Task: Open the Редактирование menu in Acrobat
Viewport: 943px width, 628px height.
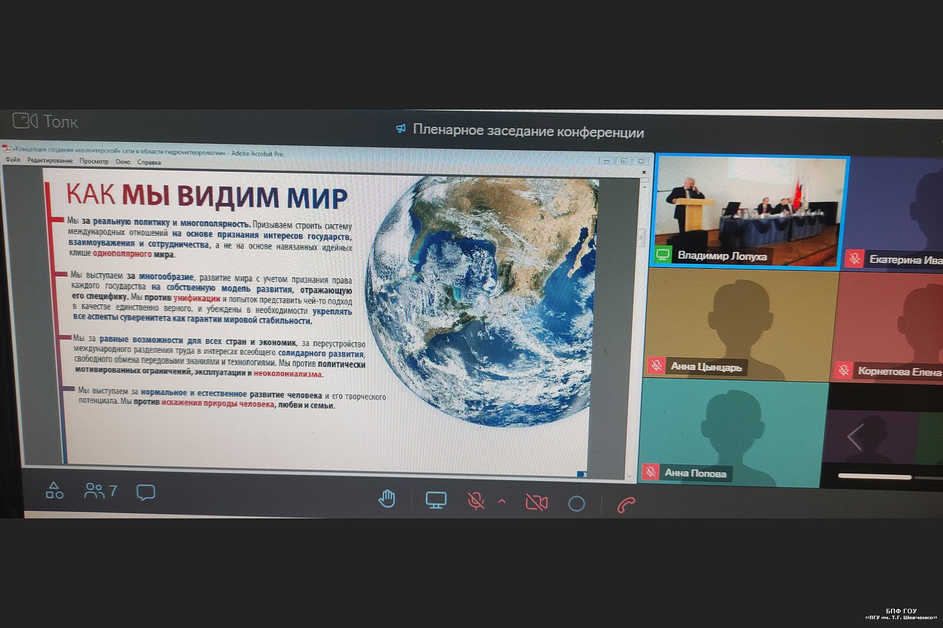Action: [50, 160]
